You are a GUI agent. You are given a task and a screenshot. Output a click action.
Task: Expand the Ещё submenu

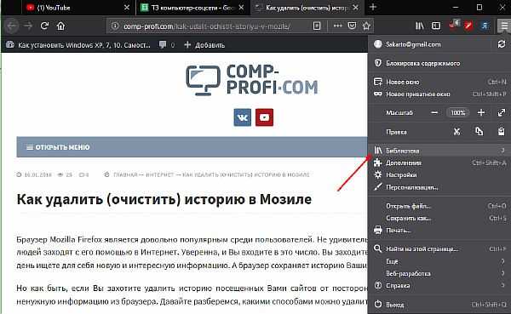(x=439, y=261)
